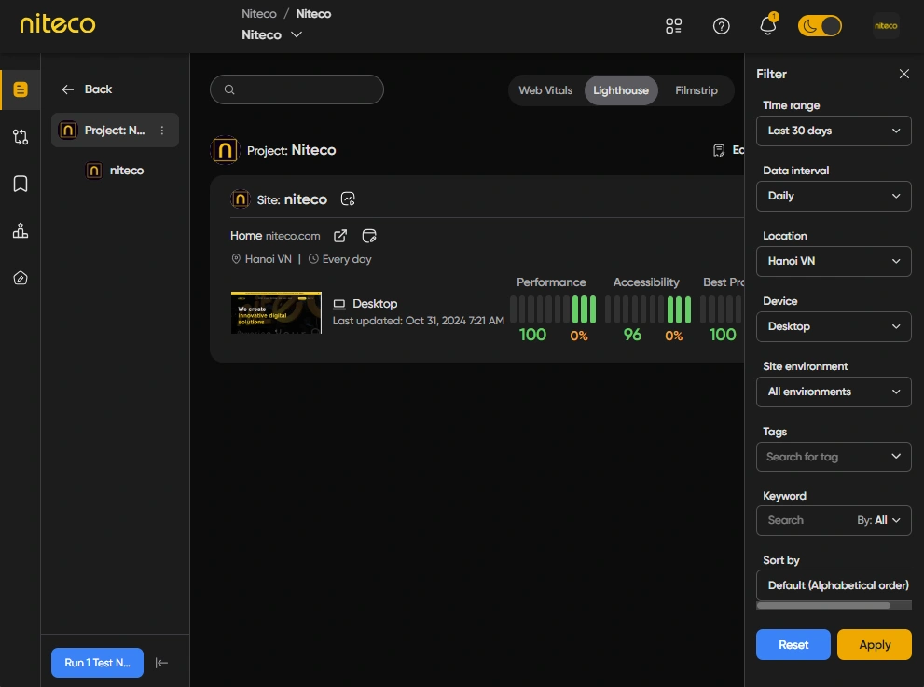The height and width of the screenshot is (687, 924).
Task: Select Project: N... tree item
Action: [115, 131]
